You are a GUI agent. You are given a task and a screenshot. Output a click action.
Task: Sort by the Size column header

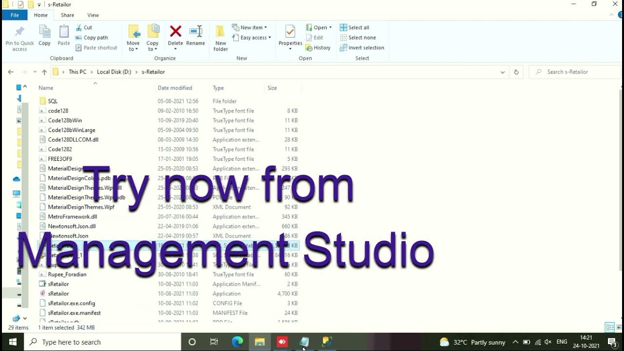(272, 88)
